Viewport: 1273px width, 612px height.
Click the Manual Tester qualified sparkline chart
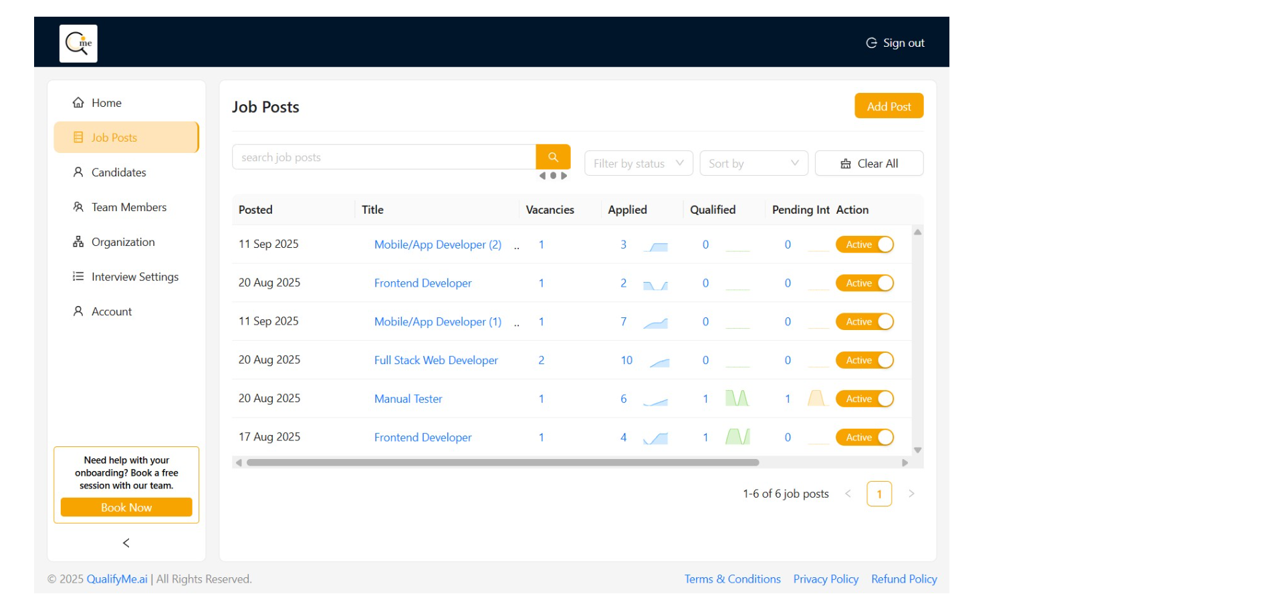[737, 399]
